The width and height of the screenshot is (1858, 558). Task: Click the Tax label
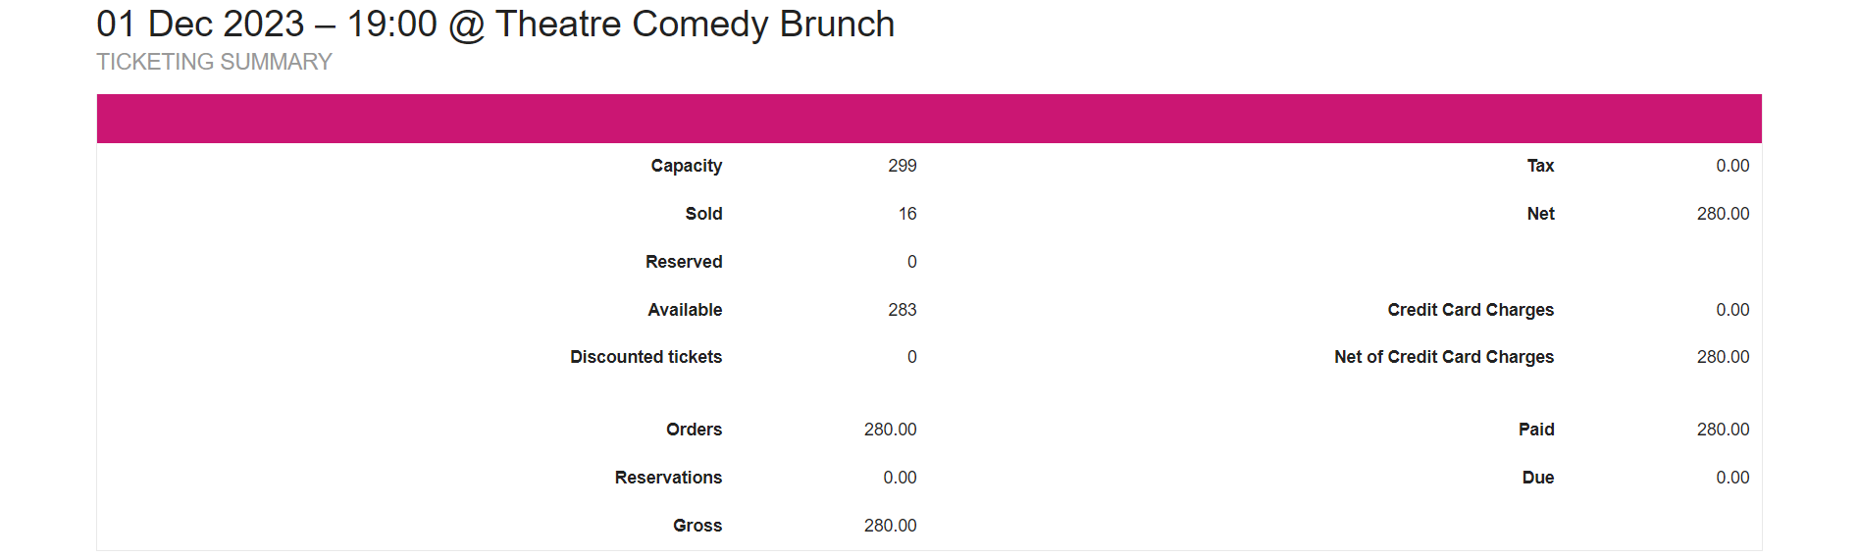pyautogui.click(x=1540, y=166)
